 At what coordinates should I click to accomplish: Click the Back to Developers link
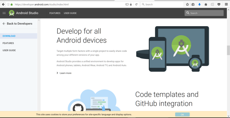point(20,24)
